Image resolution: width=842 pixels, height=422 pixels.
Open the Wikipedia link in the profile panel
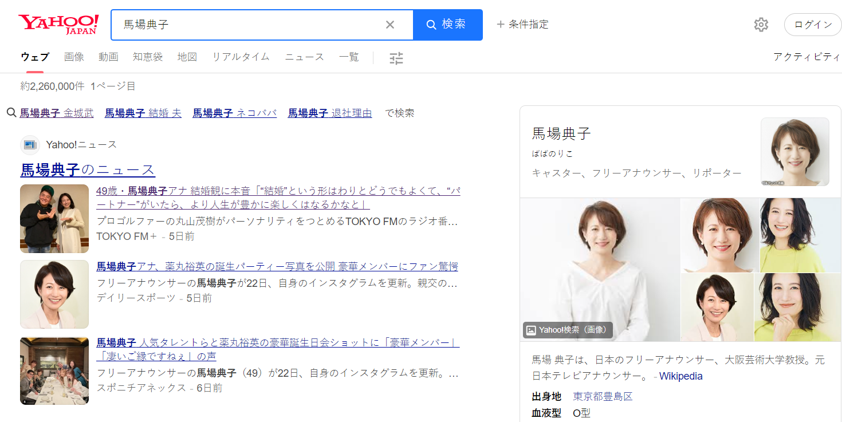point(680,376)
